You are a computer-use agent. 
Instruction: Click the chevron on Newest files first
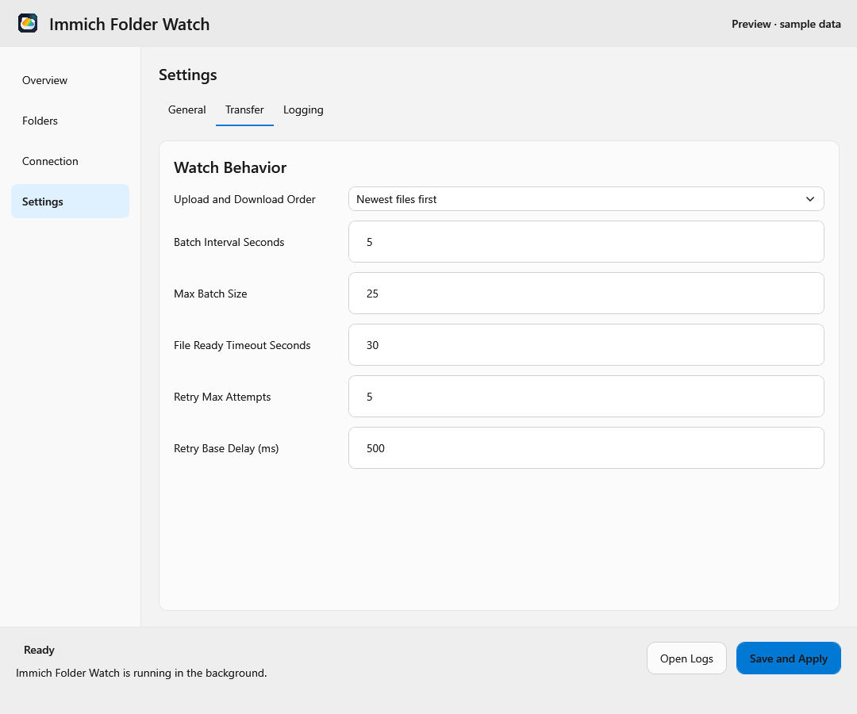point(810,199)
